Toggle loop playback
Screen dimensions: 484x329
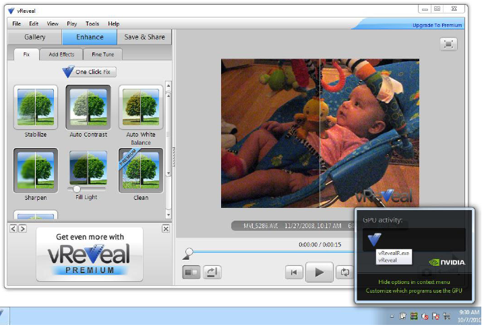pos(344,272)
